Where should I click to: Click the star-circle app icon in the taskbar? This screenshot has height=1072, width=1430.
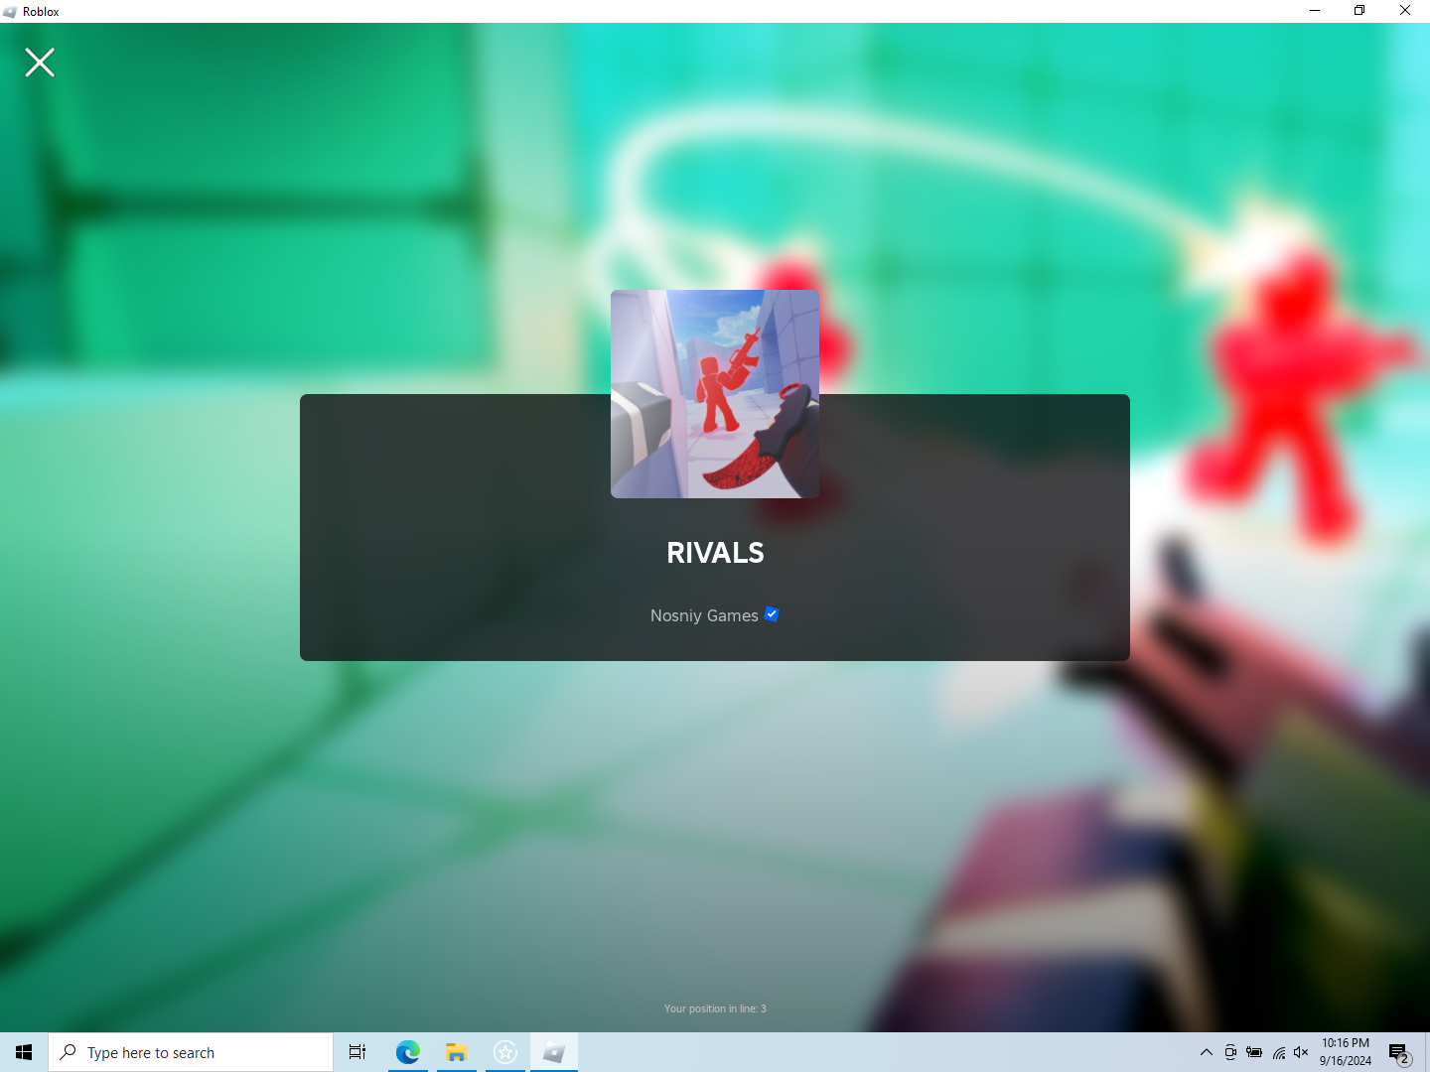click(x=504, y=1052)
